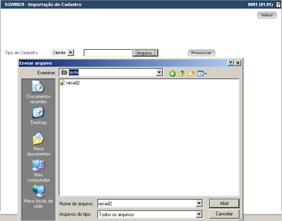Image resolution: width=282 pixels, height=221 pixels.
Task: Expand the Arquivos do tipo dropdown
Action: pyautogui.click(x=199, y=215)
